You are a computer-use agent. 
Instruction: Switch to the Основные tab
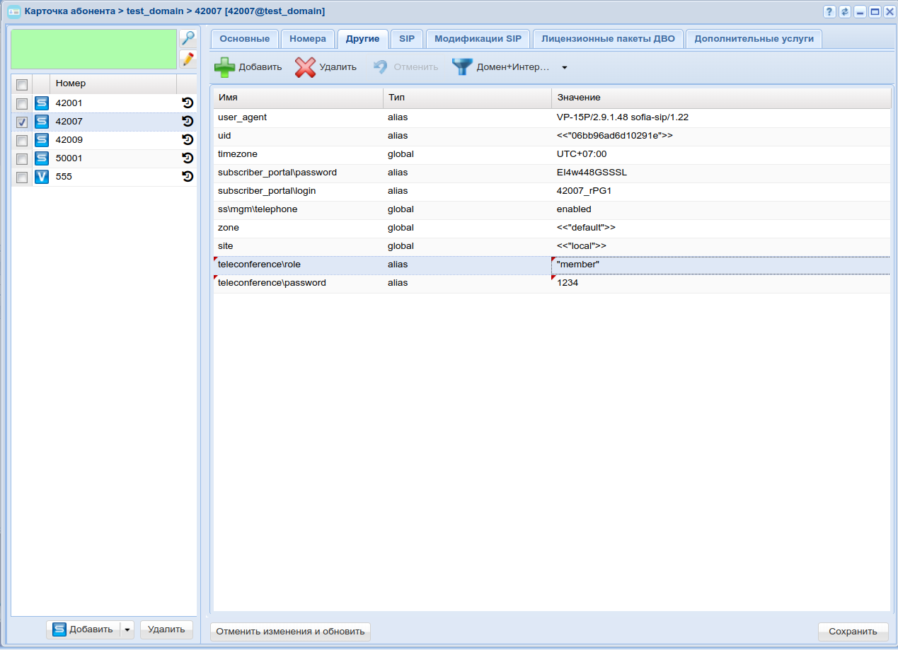(x=244, y=39)
